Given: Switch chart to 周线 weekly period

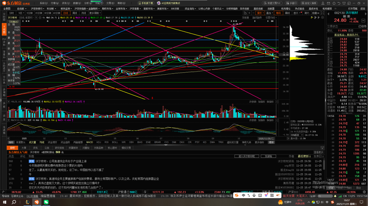Looking at the screenshot, I should [75, 13].
